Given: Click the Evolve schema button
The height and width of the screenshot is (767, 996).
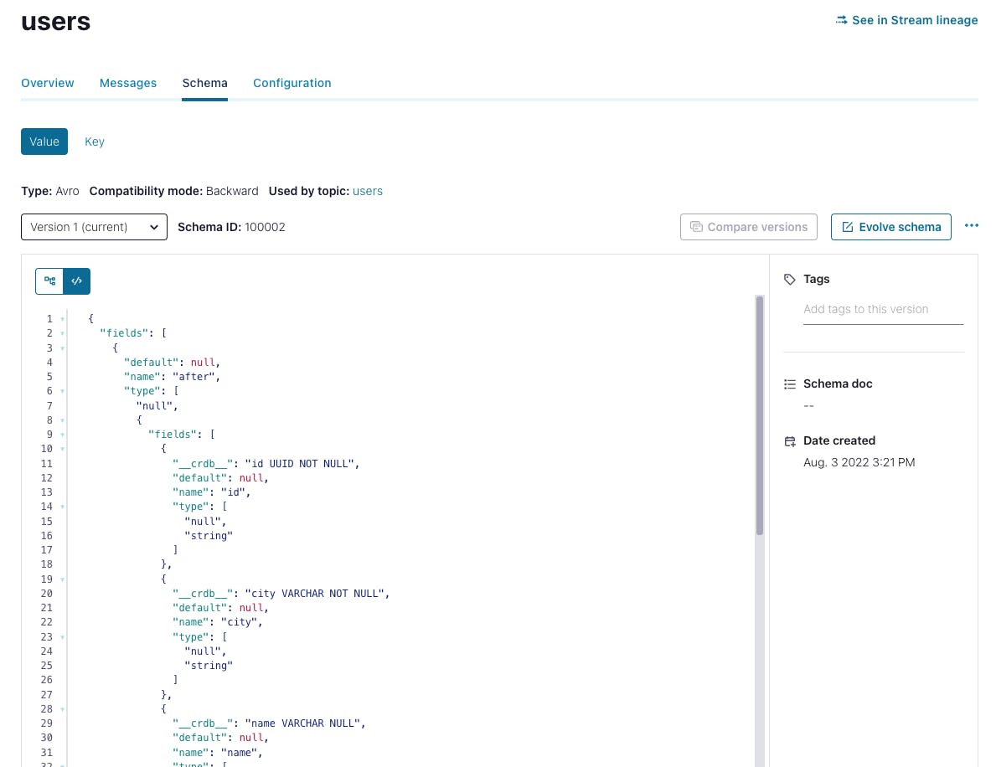Looking at the screenshot, I should [x=890, y=226].
